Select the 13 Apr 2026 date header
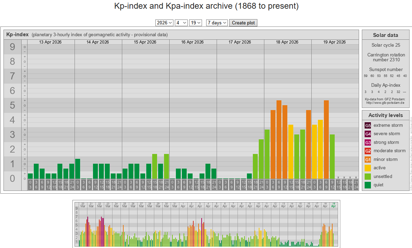 click(50, 42)
